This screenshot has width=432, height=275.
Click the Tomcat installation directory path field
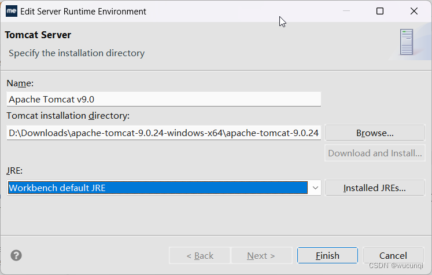[164, 133]
